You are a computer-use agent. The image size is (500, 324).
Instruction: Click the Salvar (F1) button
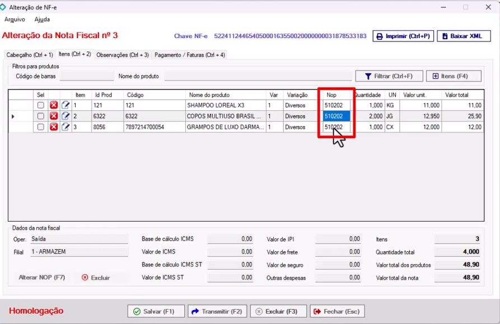156,311
